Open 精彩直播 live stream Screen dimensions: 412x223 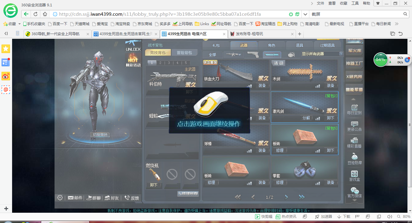(354, 143)
